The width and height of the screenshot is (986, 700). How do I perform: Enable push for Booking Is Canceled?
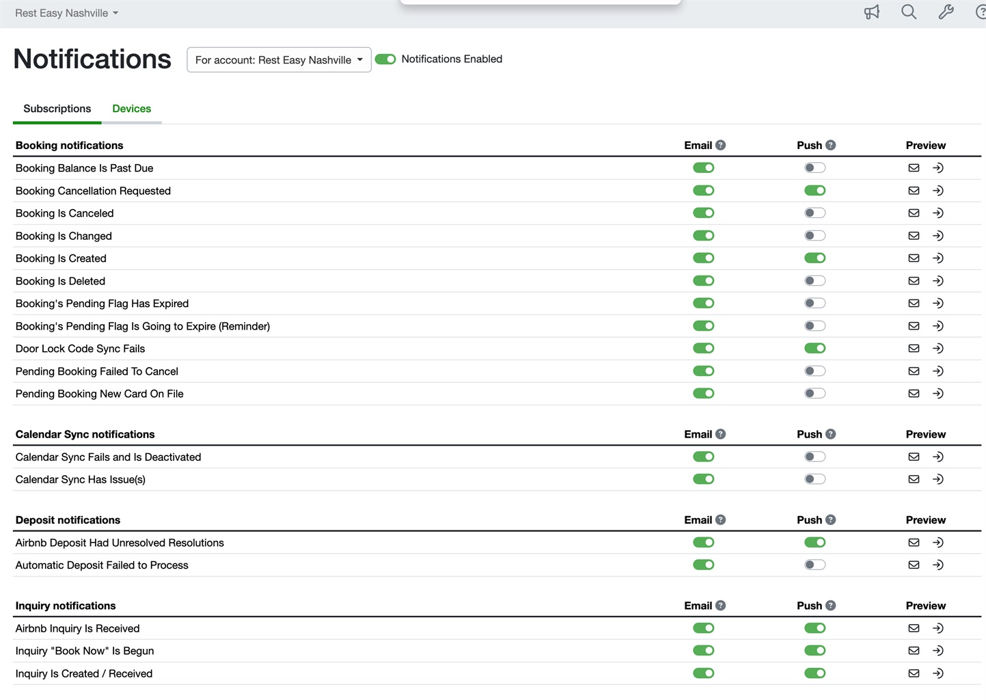click(x=814, y=213)
